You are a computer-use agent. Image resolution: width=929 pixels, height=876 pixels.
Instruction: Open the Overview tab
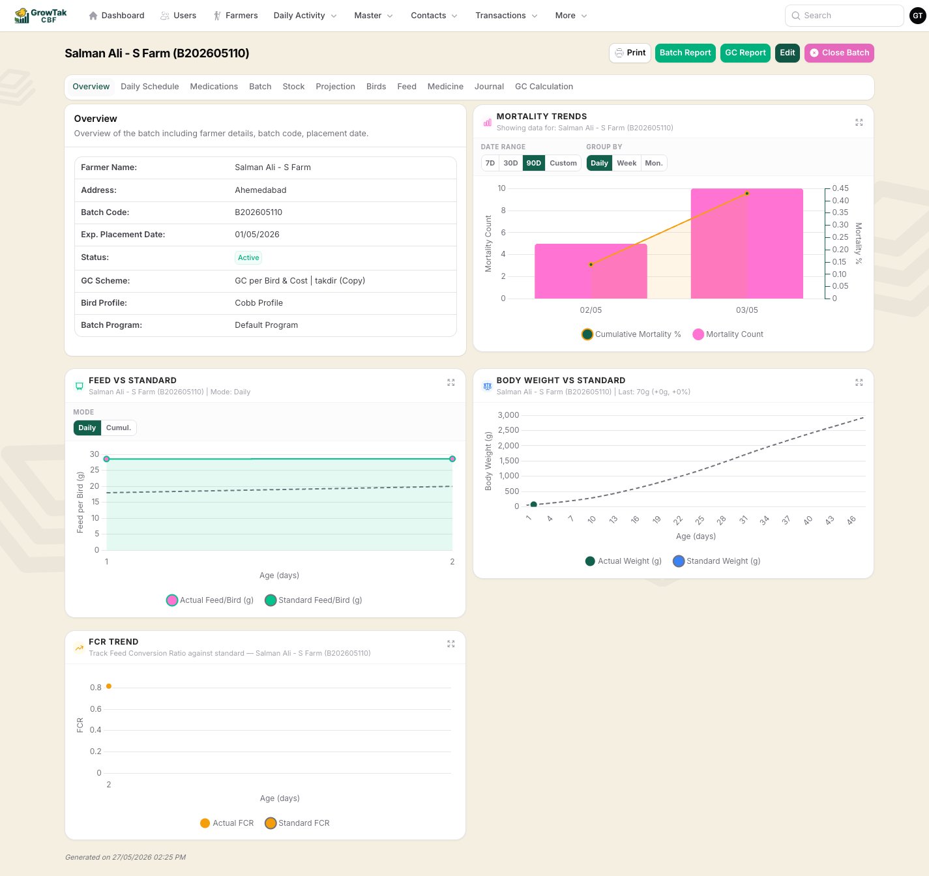[91, 87]
